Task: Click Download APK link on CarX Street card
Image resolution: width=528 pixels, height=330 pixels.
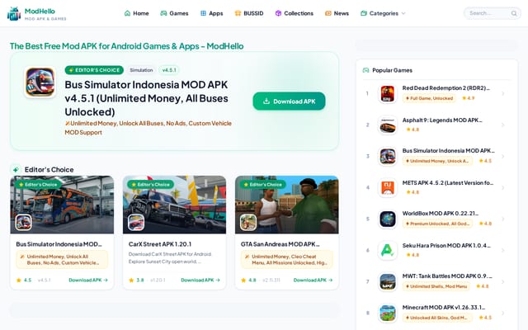Action: tap(200, 280)
